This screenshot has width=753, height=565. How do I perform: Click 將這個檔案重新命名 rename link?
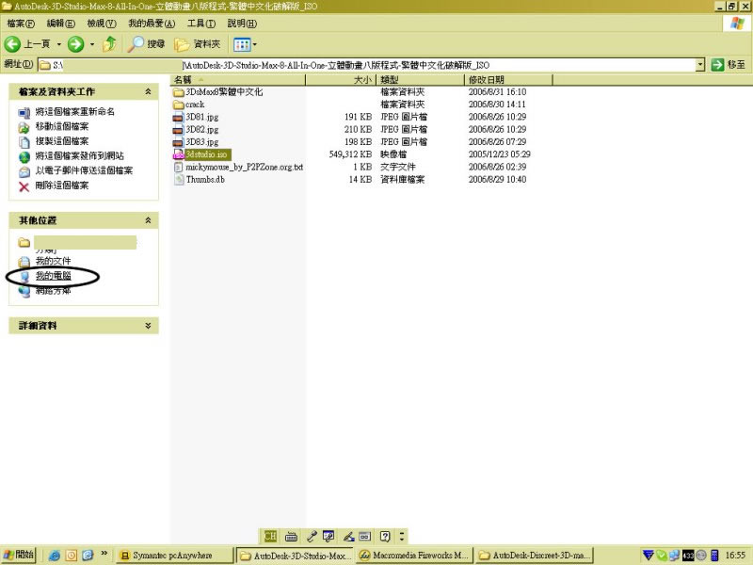tap(75, 111)
